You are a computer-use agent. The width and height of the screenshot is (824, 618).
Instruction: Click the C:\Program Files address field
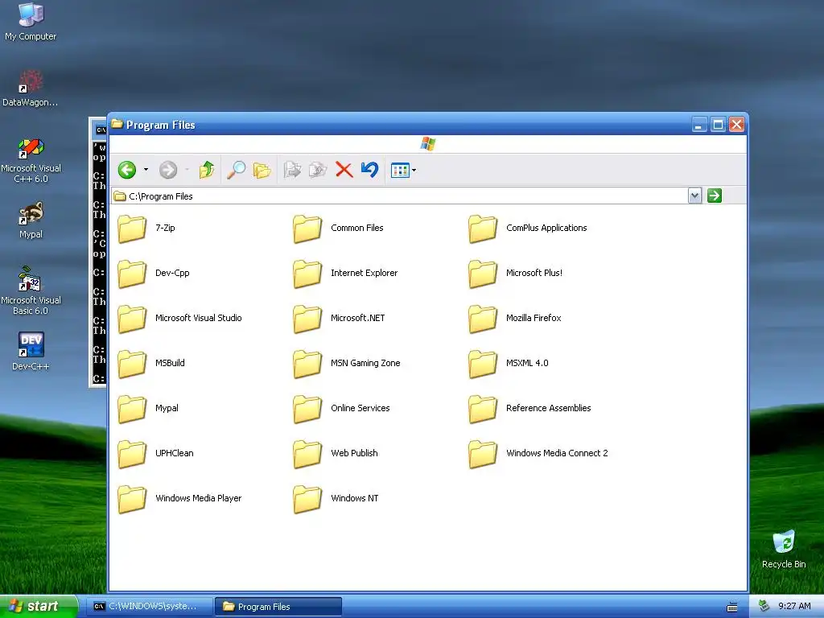click(x=399, y=196)
